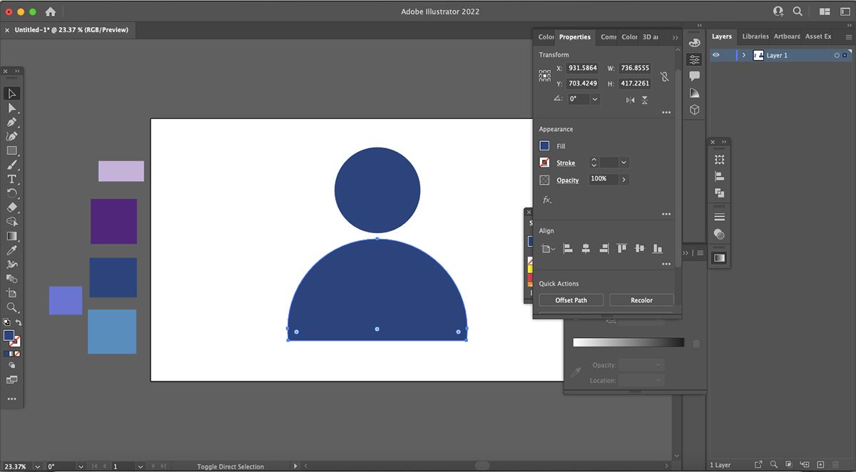Expand Layer 1 sublayers
The height and width of the screenshot is (472, 856).
(744, 55)
